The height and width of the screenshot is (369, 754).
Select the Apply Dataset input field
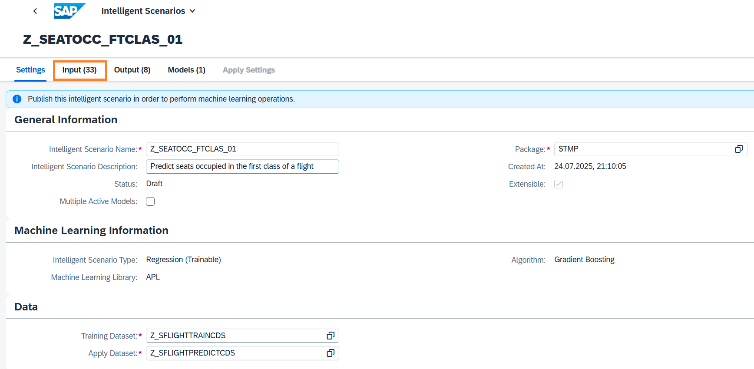(235, 353)
